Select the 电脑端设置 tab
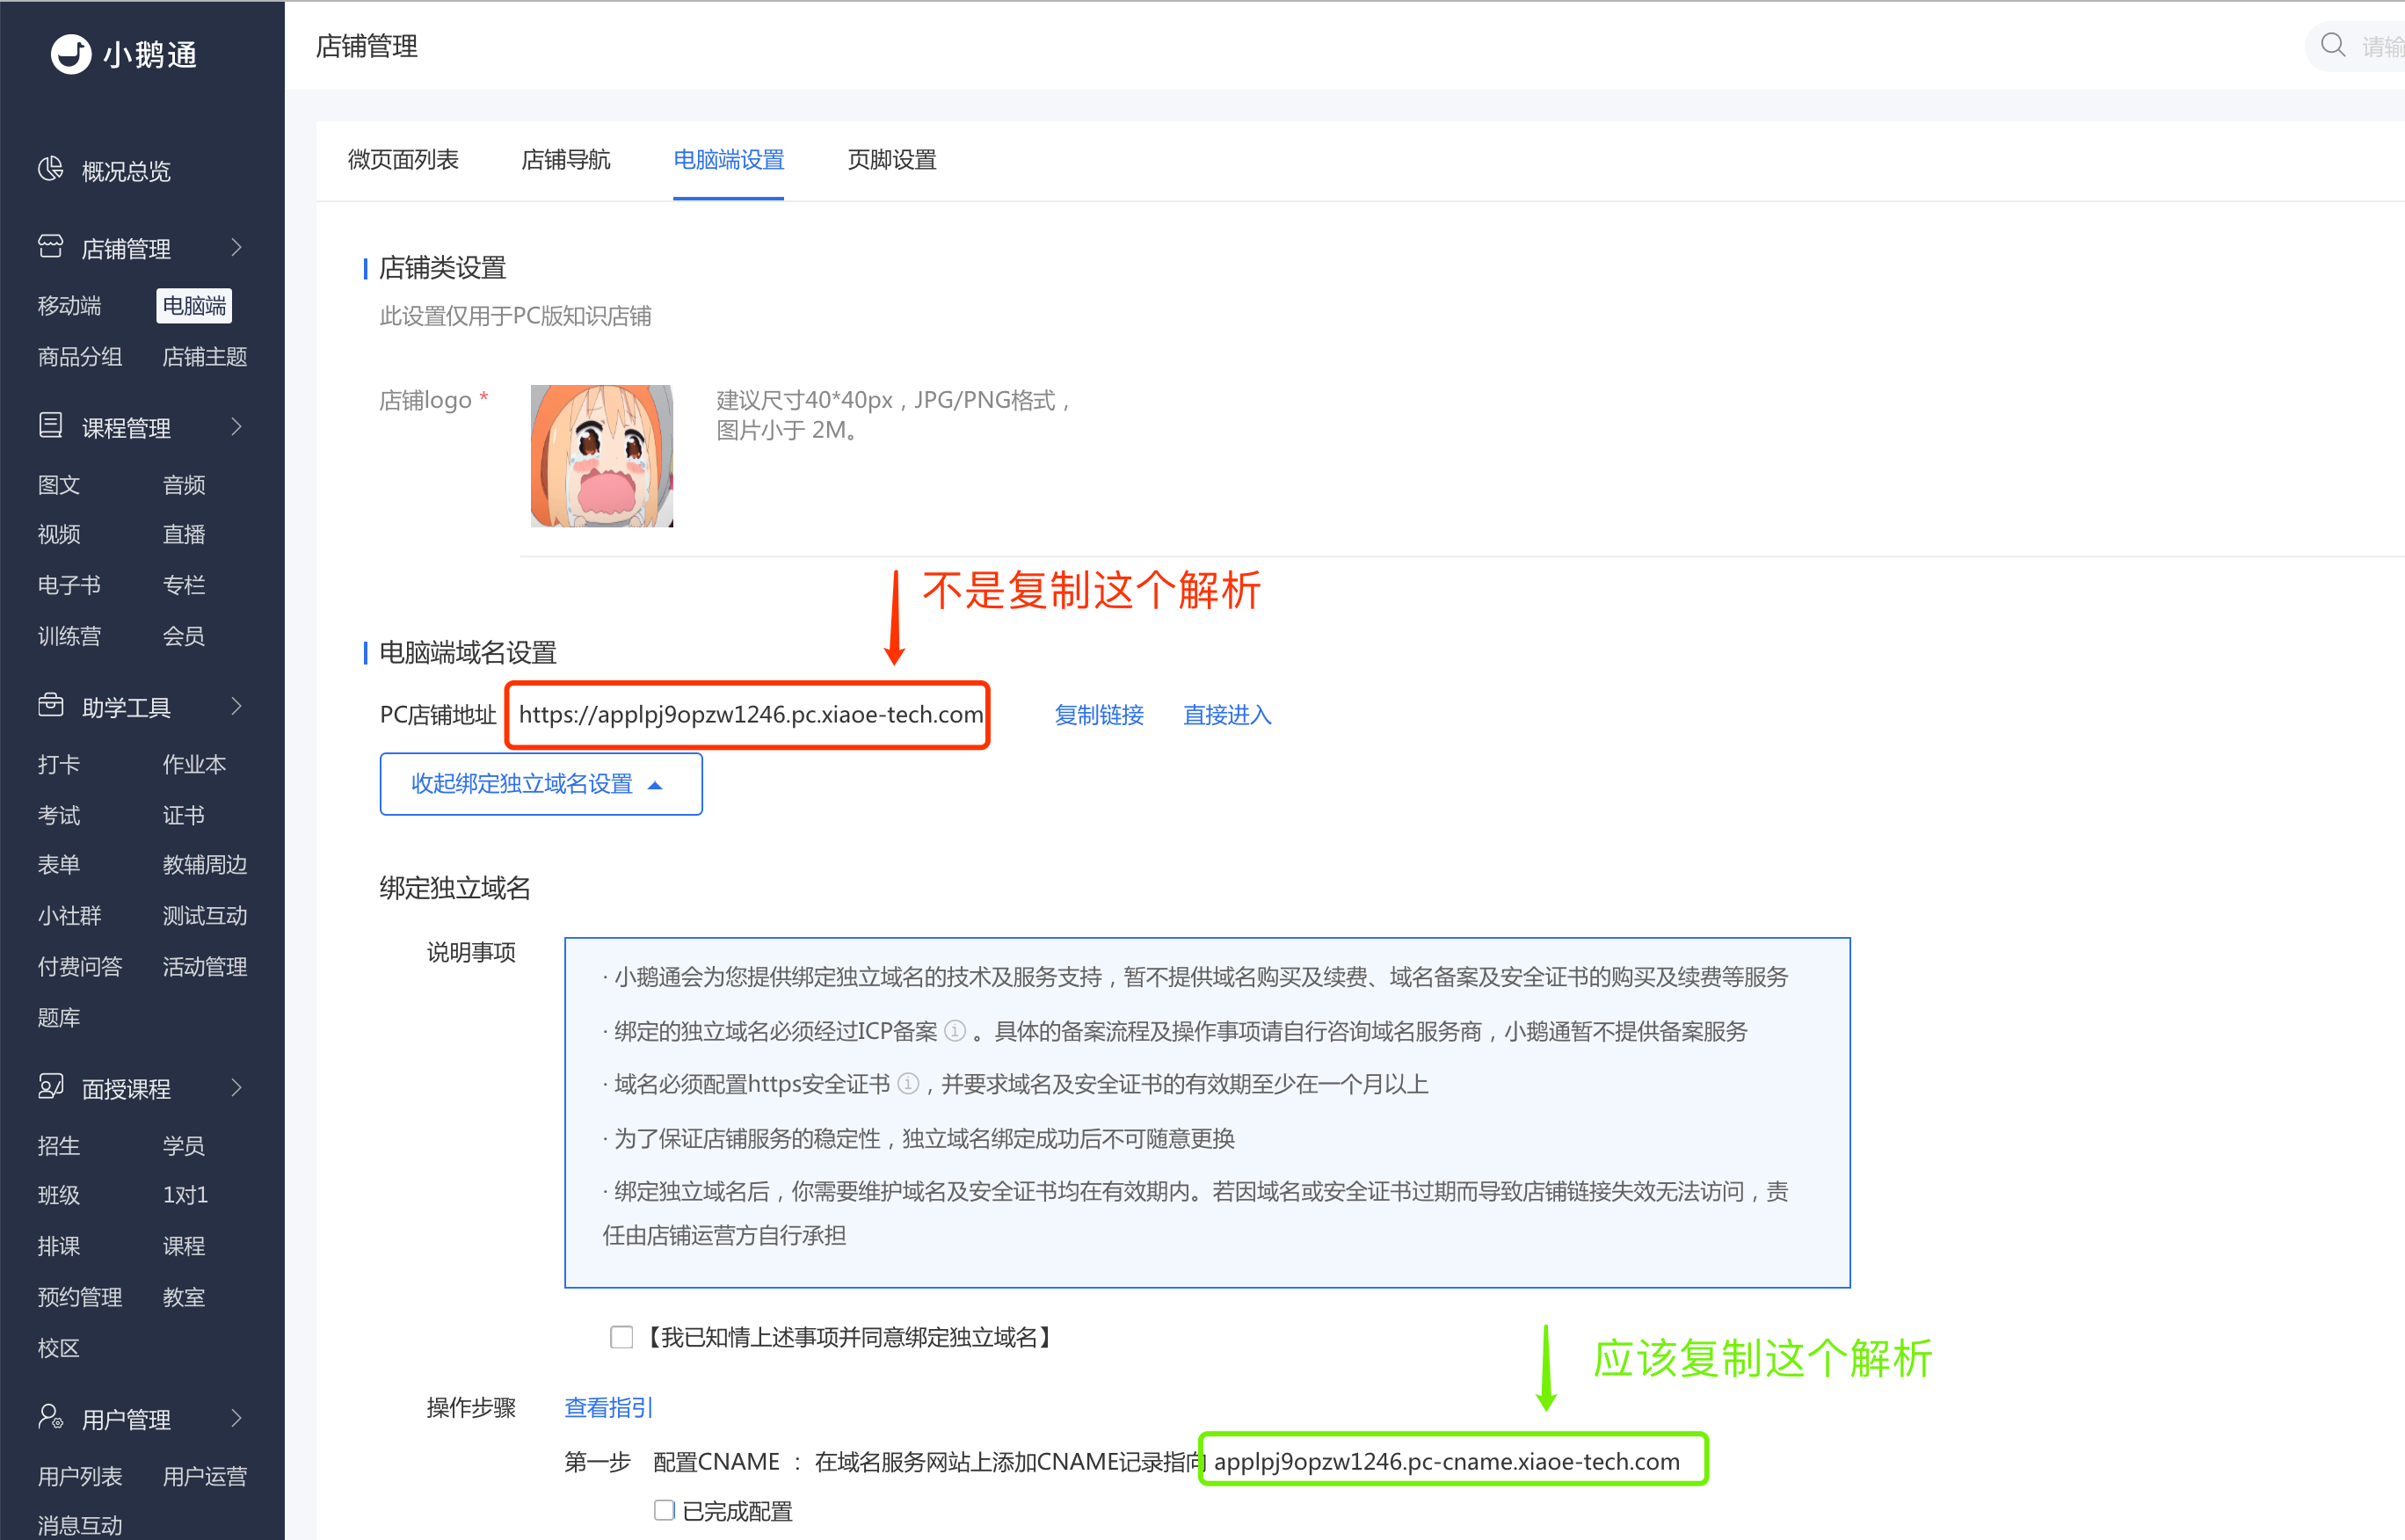This screenshot has height=1540, width=2405. [728, 159]
